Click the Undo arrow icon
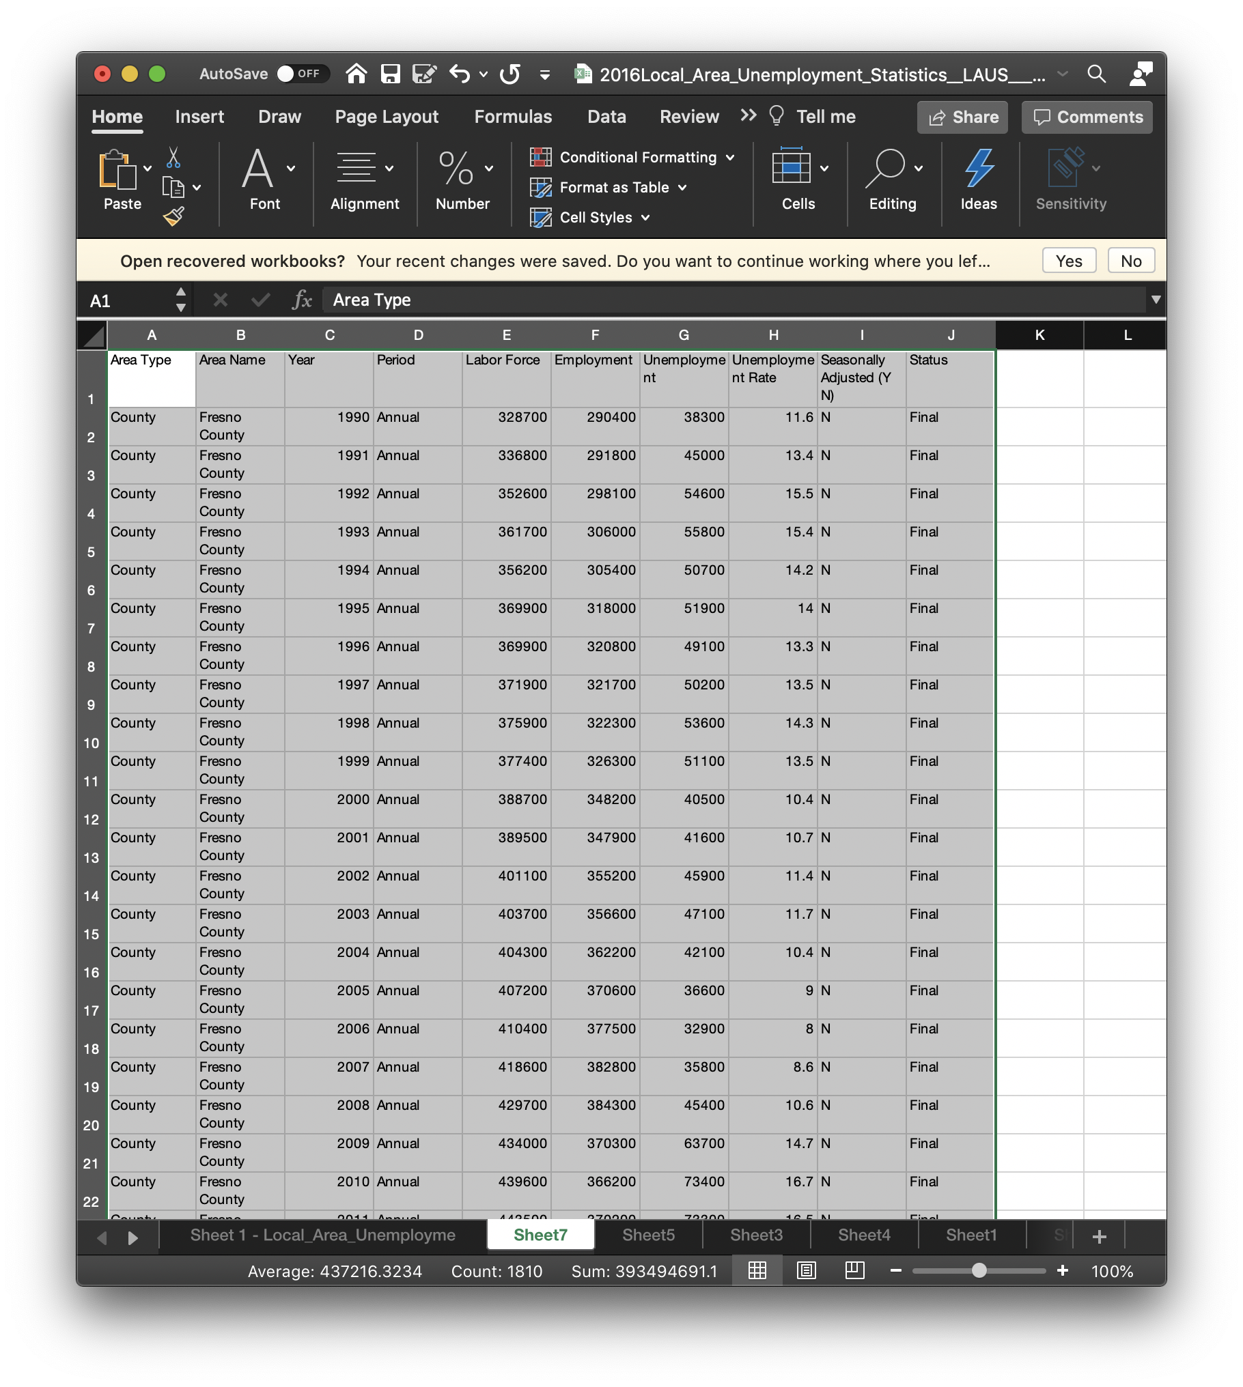Viewport: 1243px width, 1387px height. pos(460,74)
